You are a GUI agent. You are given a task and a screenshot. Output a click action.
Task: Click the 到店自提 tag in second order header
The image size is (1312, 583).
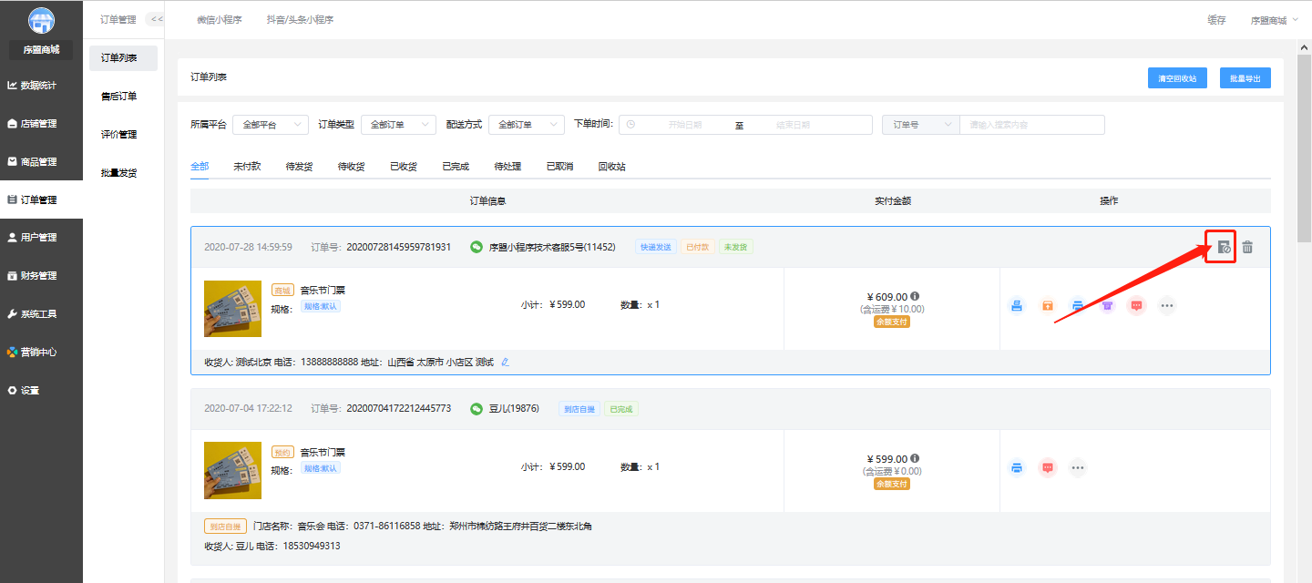coord(579,409)
